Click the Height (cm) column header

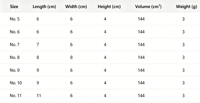(x=109, y=7)
